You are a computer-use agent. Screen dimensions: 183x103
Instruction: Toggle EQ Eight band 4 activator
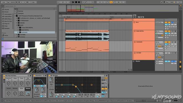[x=74, y=97]
